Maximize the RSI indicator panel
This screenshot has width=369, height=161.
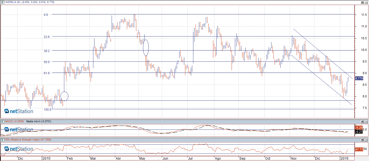coord(362,140)
